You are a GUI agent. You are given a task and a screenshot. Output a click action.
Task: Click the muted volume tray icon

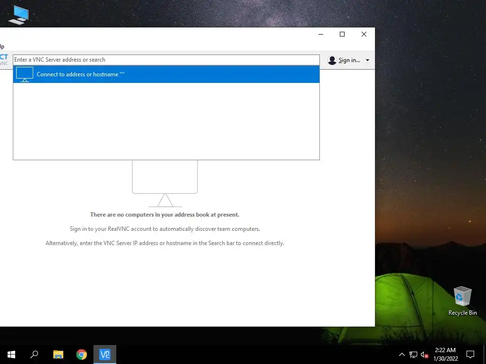point(424,355)
